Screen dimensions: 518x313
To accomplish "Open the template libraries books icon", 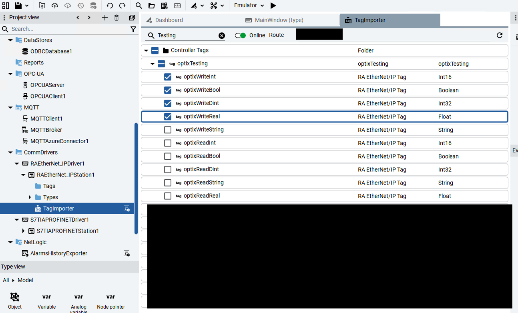I will 164,6.
